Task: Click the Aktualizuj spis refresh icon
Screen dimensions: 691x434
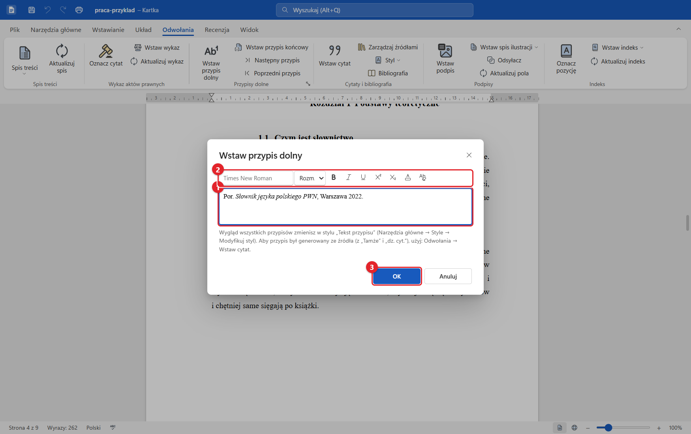Action: 62,51
